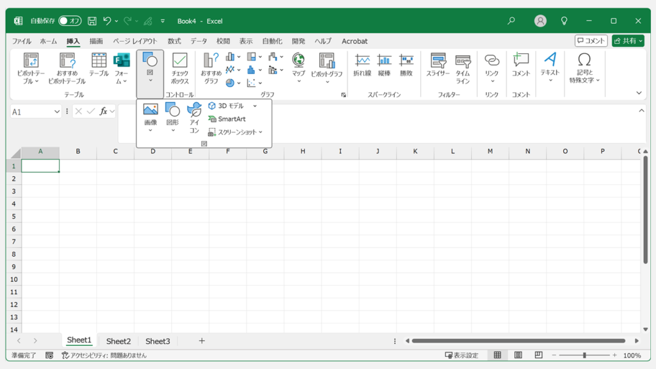Open the Shapes (図形) gallery
The width and height of the screenshot is (656, 369).
[x=173, y=118]
